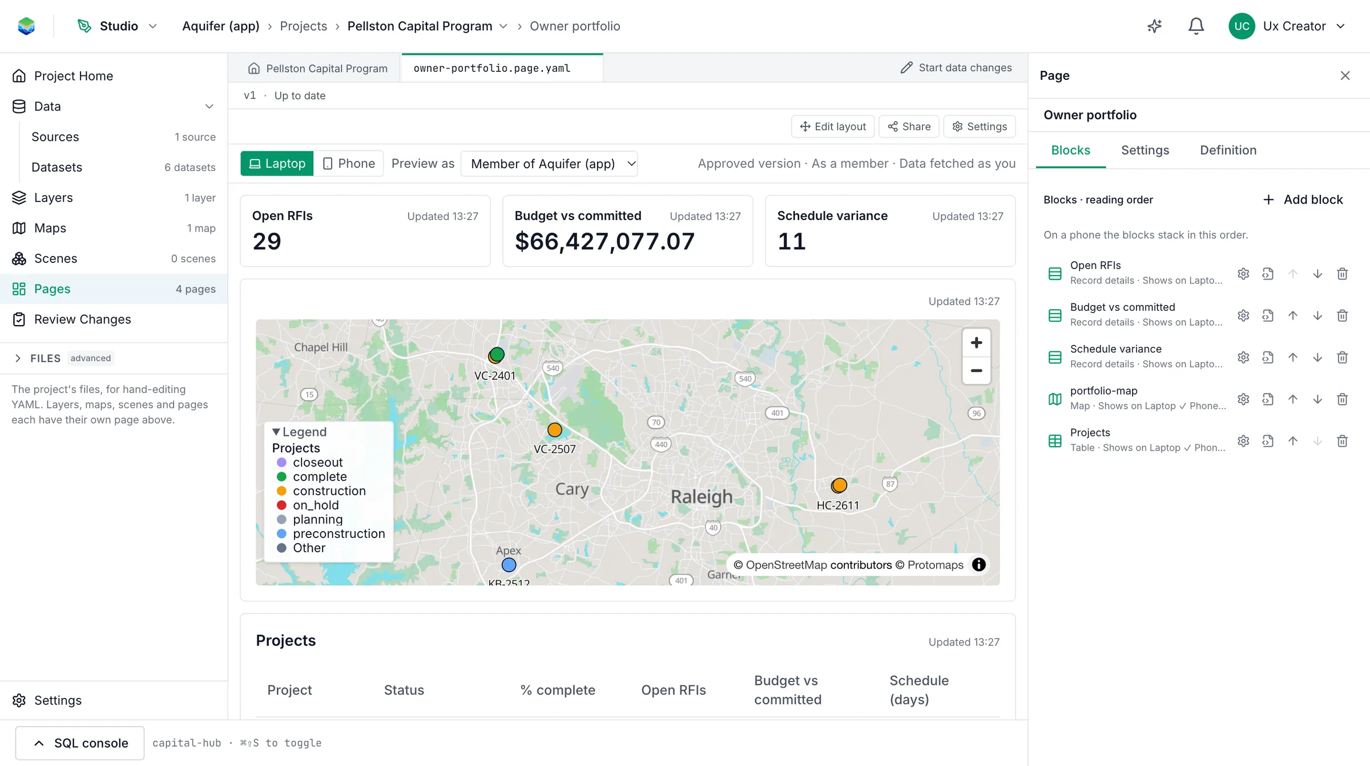1370x766 pixels.
Task: Open the Pellston Capital Program tab
Action: [x=317, y=68]
